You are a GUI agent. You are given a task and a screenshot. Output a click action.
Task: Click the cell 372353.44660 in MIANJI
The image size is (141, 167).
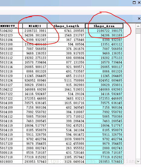click(x=35, y=98)
